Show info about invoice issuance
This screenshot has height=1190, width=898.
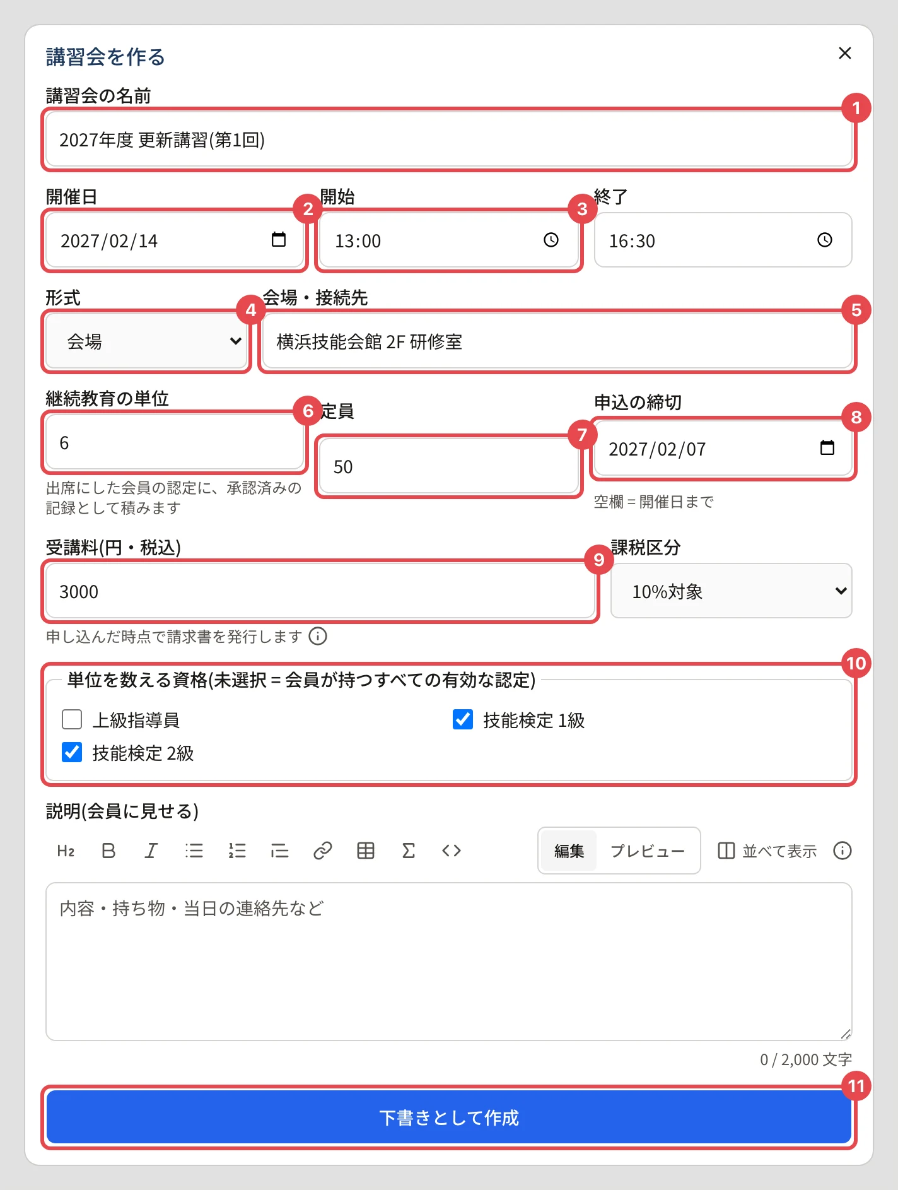click(x=318, y=636)
